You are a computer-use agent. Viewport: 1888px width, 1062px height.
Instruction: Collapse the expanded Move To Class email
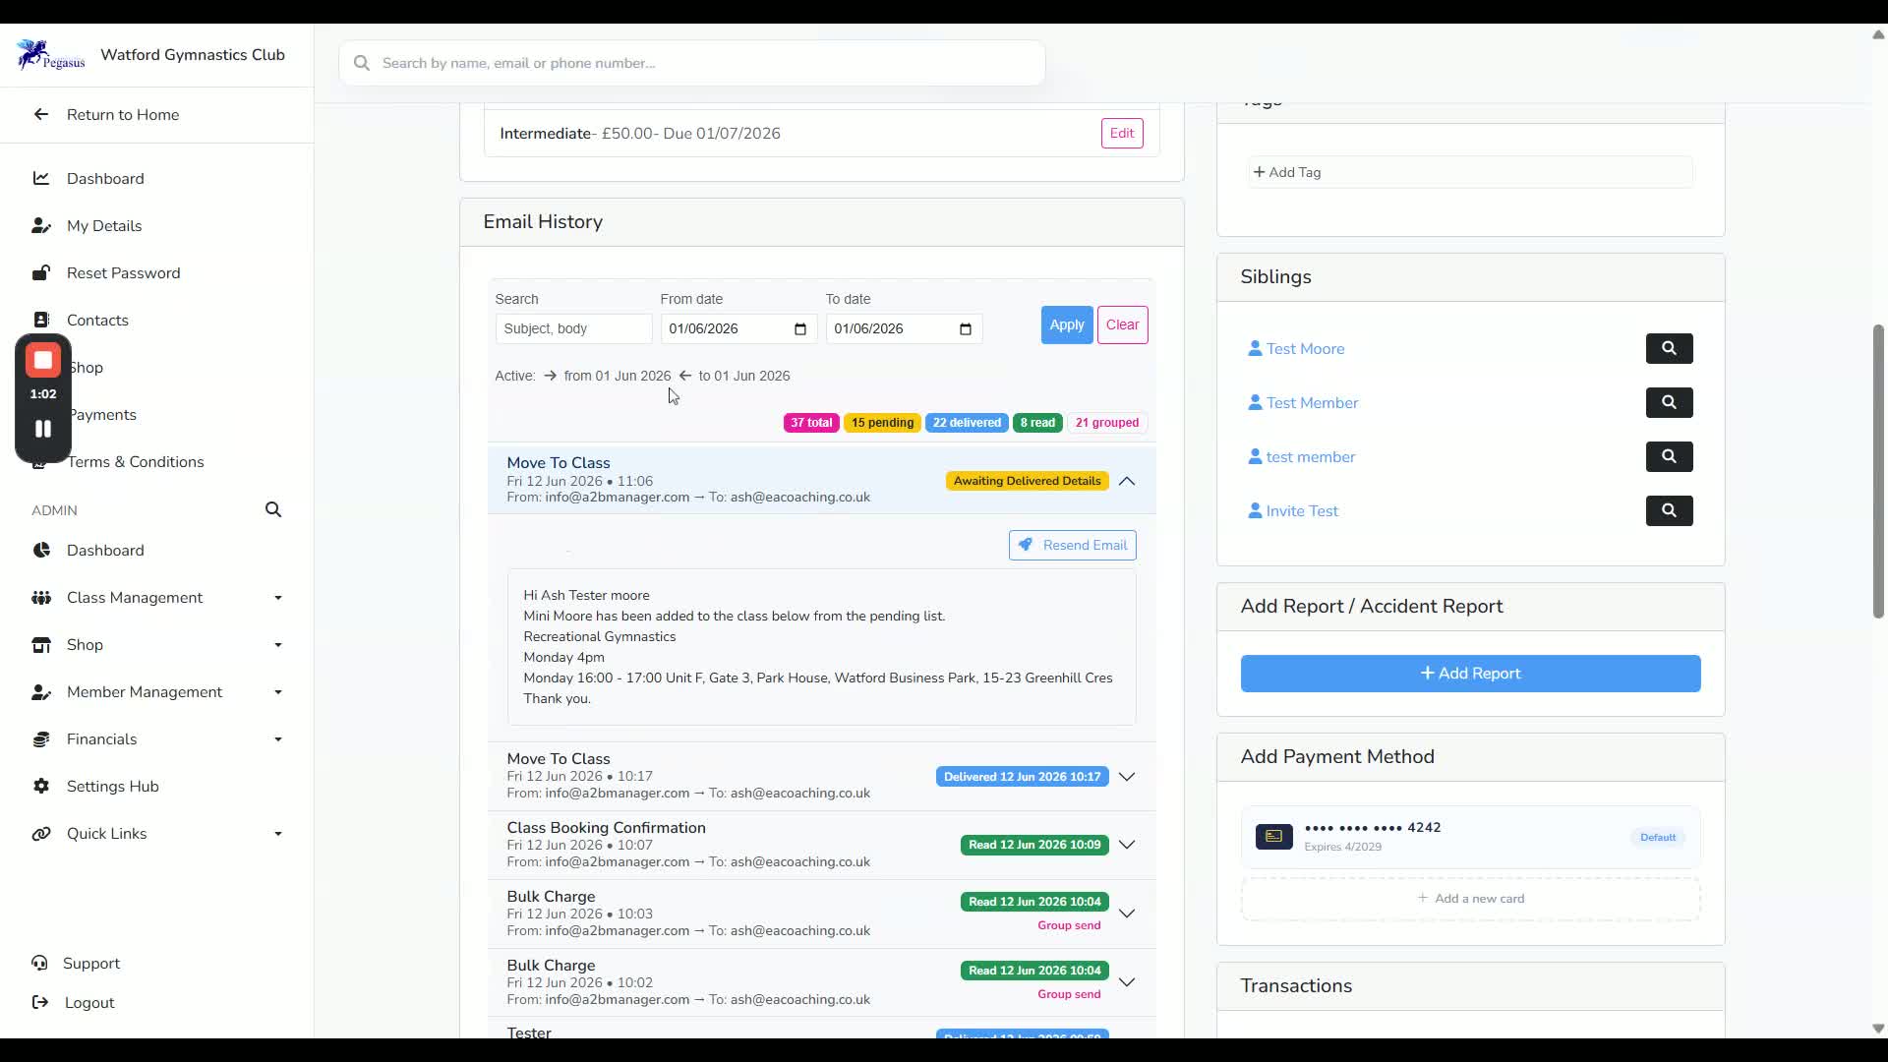pyautogui.click(x=1127, y=481)
